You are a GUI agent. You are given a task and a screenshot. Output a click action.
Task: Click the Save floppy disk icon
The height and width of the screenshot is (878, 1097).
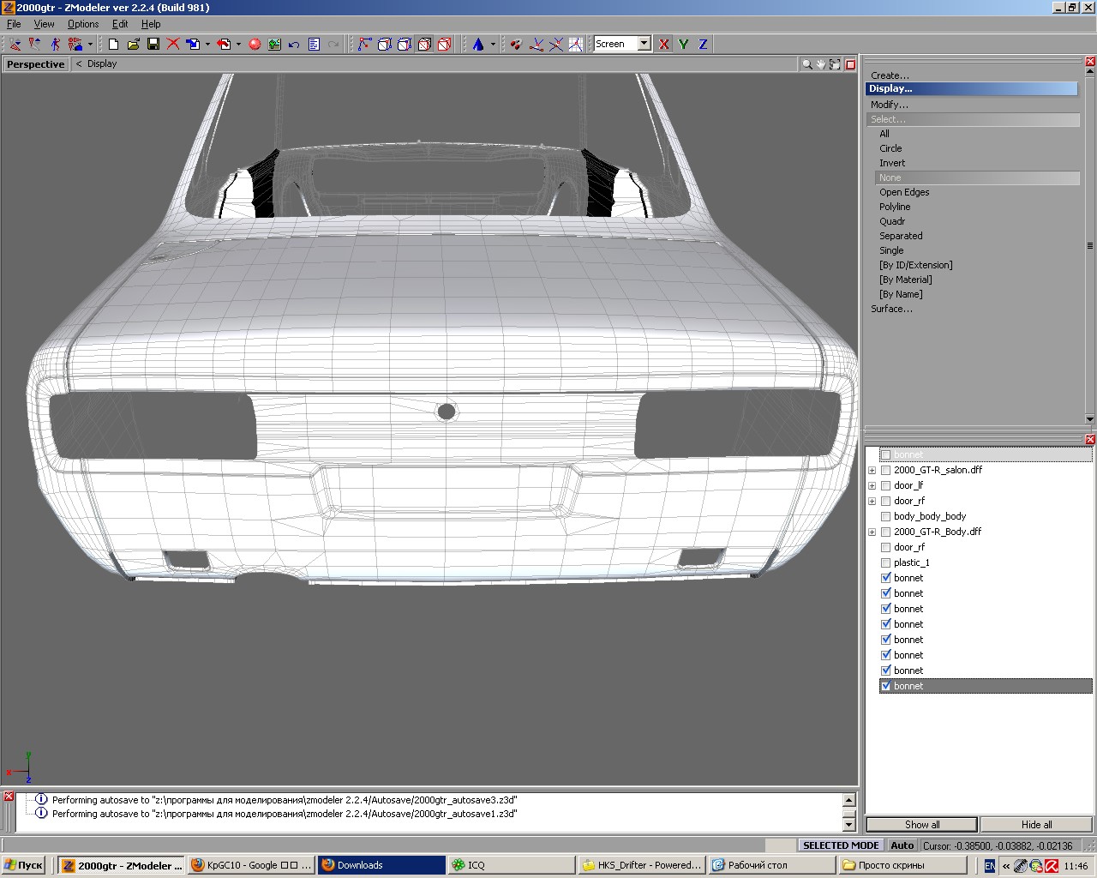click(x=153, y=44)
